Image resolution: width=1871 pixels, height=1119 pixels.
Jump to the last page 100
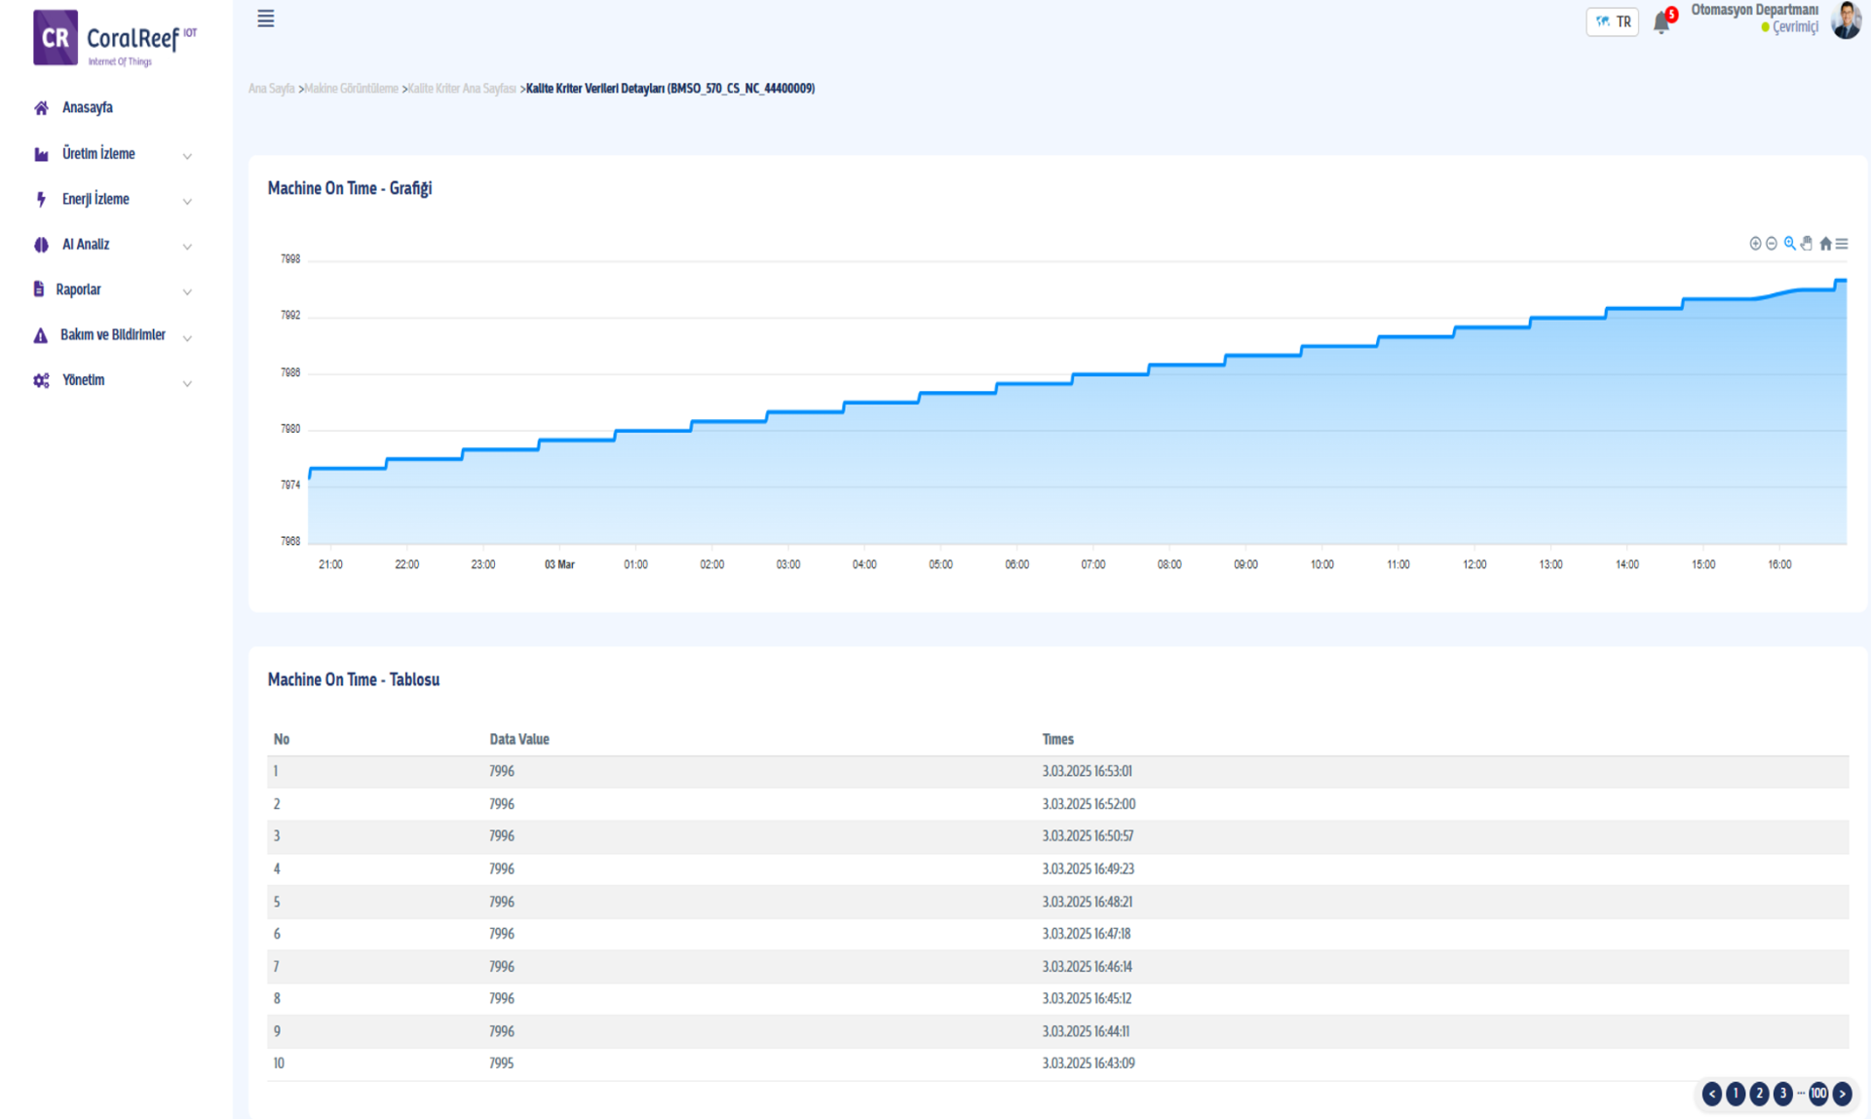[1818, 1094]
